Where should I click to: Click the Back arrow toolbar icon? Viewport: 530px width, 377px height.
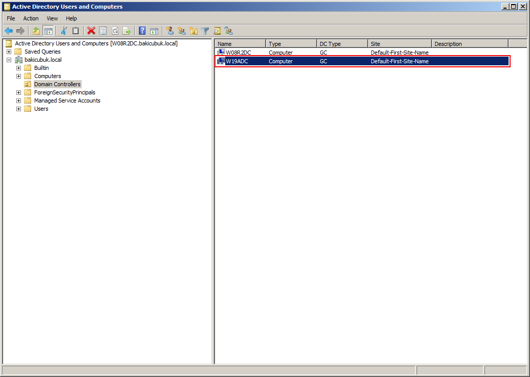tap(9, 31)
